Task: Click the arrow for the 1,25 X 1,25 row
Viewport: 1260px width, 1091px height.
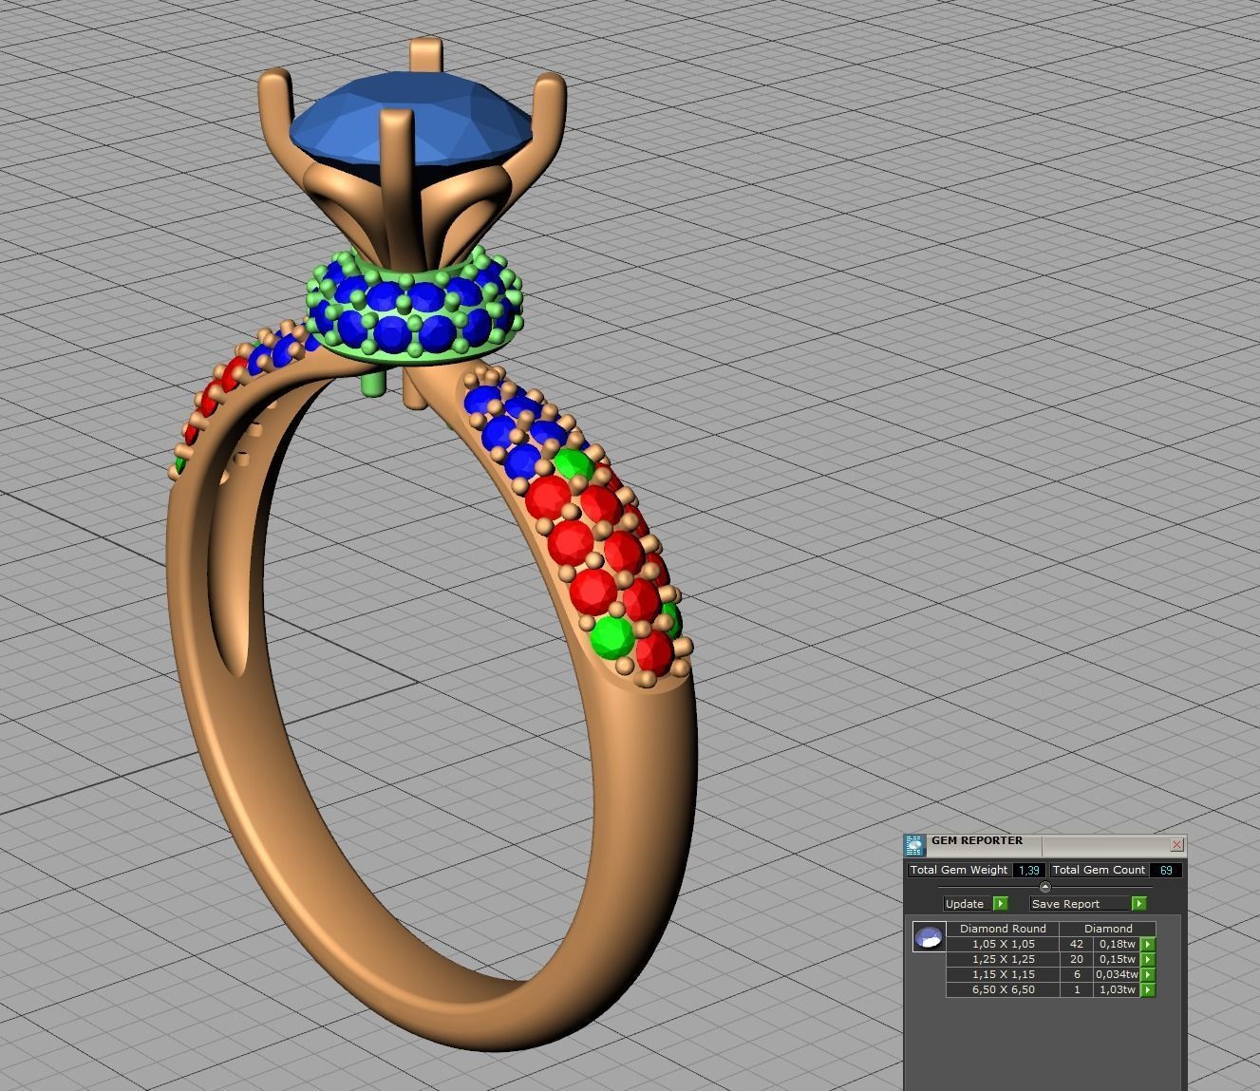Action: click(x=1148, y=959)
